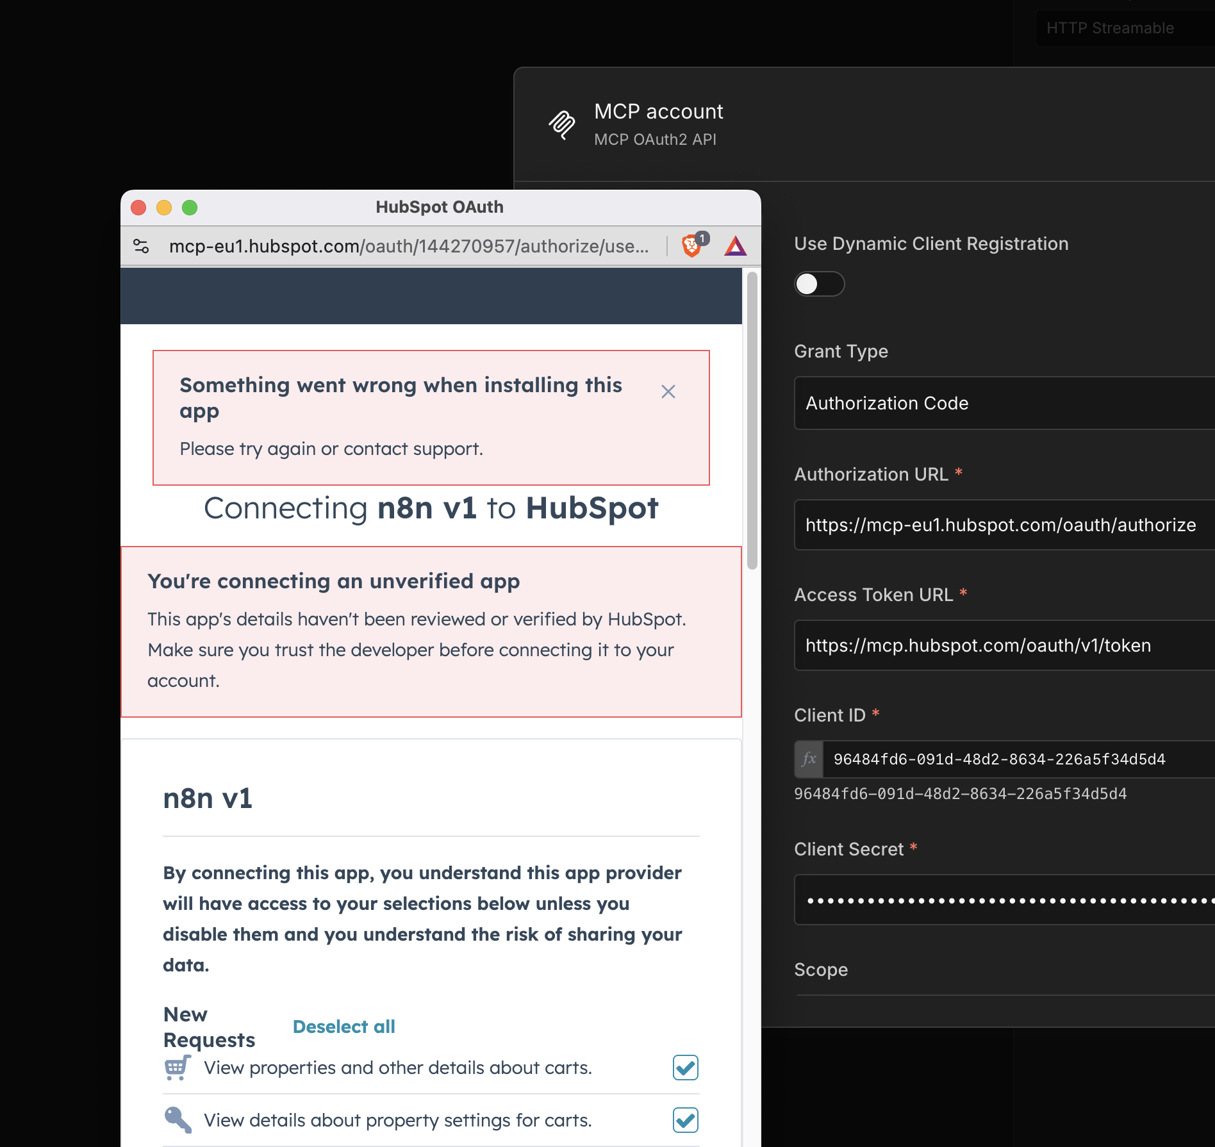Click the Deselect all link
The height and width of the screenshot is (1147, 1215).
pyautogui.click(x=343, y=1027)
